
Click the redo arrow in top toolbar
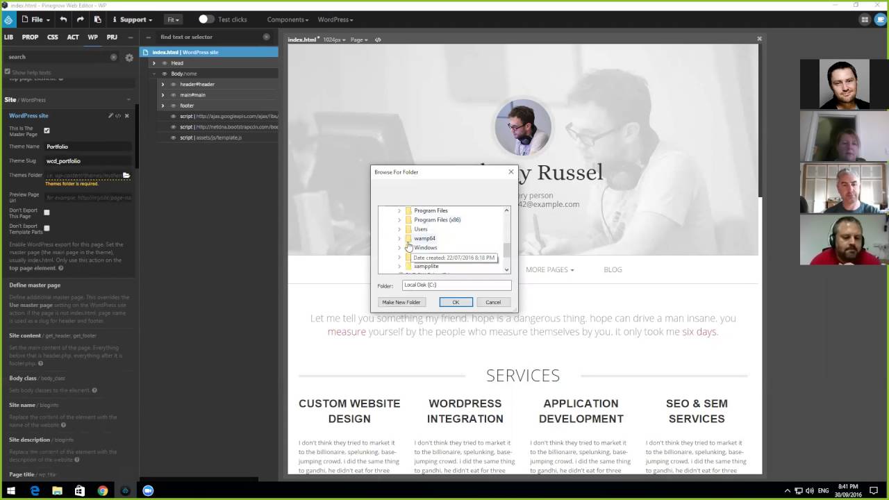click(80, 19)
